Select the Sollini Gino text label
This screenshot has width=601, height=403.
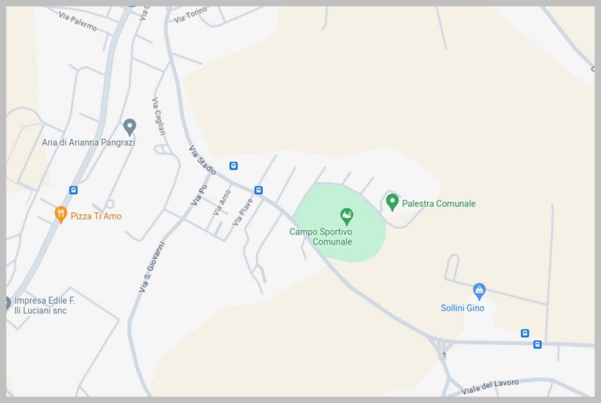click(x=462, y=307)
